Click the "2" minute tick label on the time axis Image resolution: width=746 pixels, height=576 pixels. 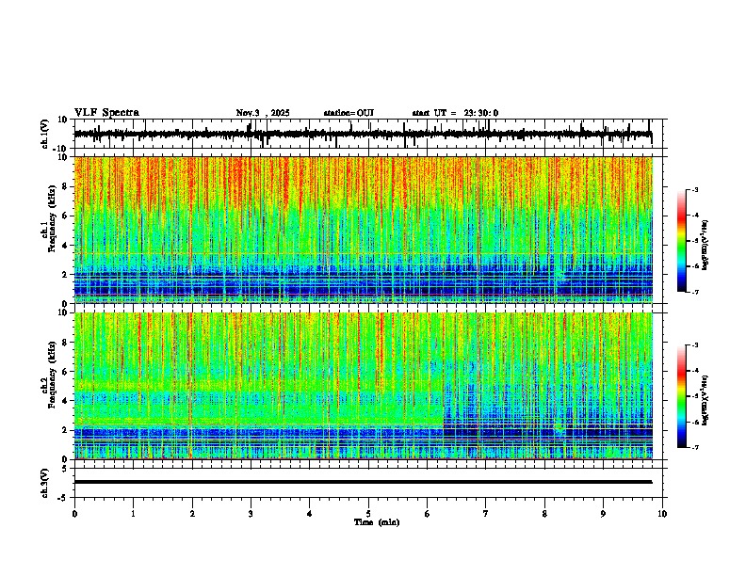point(192,514)
